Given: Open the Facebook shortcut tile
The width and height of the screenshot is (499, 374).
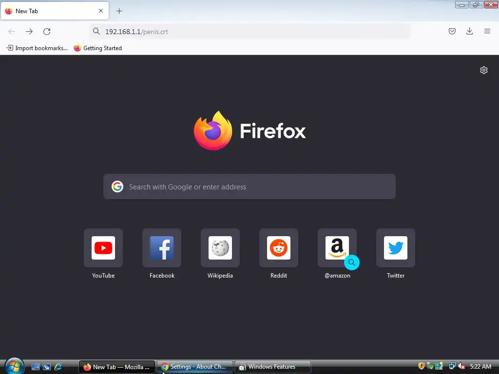Looking at the screenshot, I should coord(162,248).
